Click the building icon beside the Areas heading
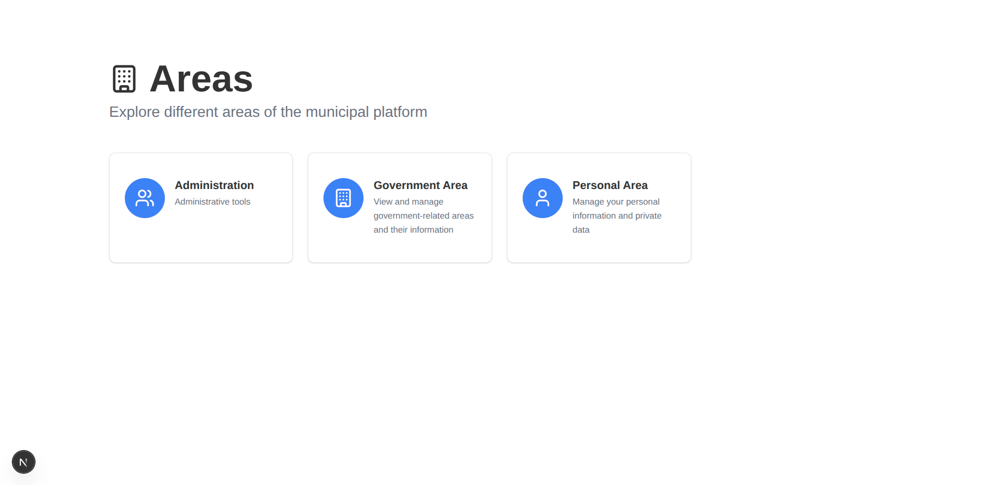This screenshot has height=485, width=999. tap(124, 78)
